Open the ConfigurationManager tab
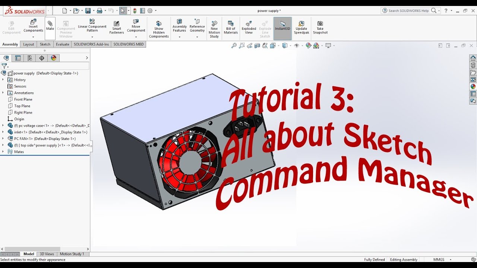 (x=30, y=58)
